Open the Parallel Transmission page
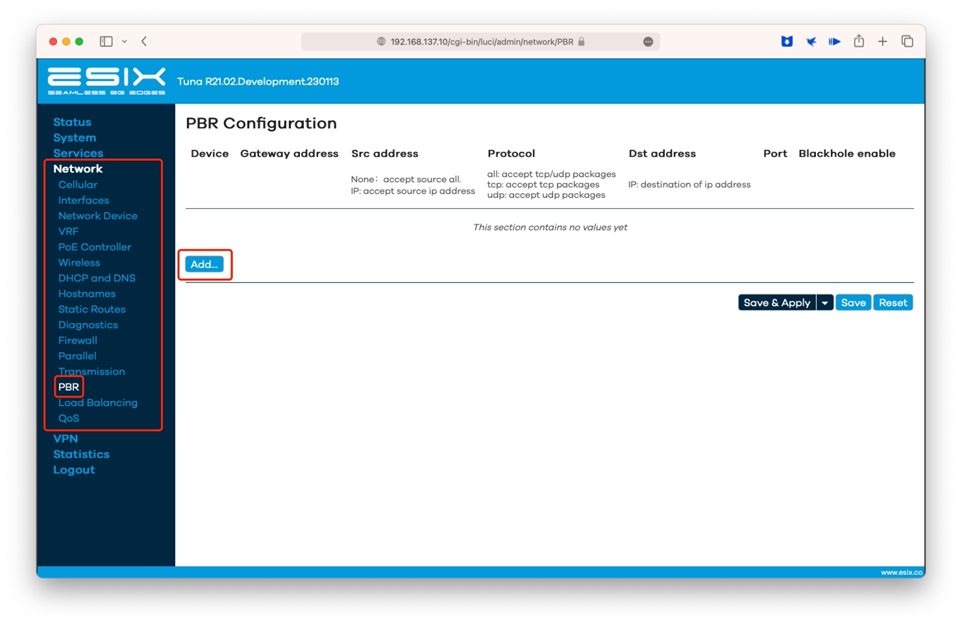Image resolution: width=962 pixels, height=626 pixels. point(92,364)
